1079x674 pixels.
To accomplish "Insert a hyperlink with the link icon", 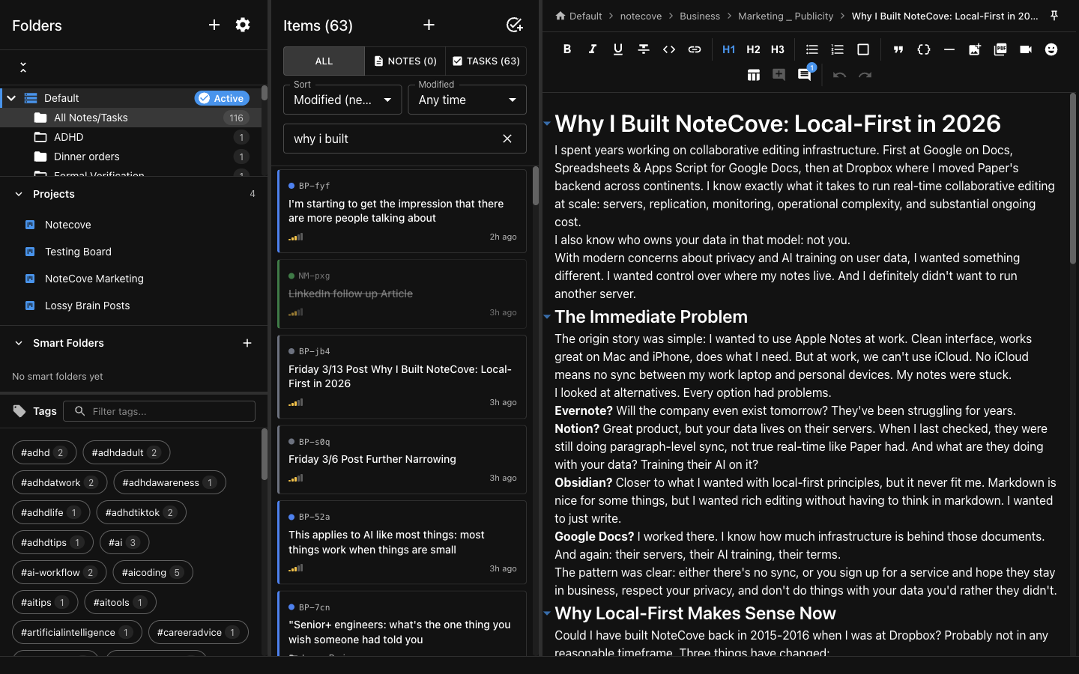I will (x=695, y=49).
